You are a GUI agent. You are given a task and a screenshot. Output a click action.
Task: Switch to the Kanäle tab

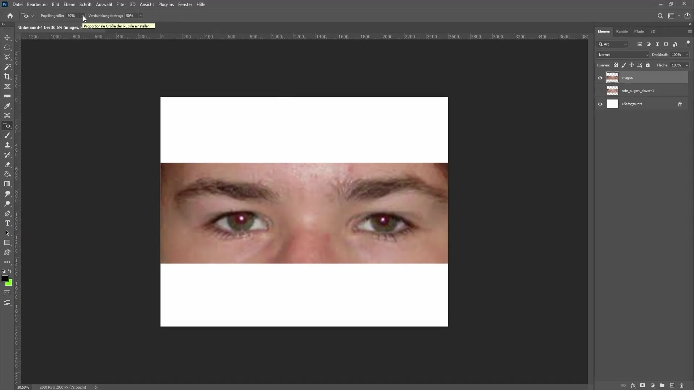622,31
